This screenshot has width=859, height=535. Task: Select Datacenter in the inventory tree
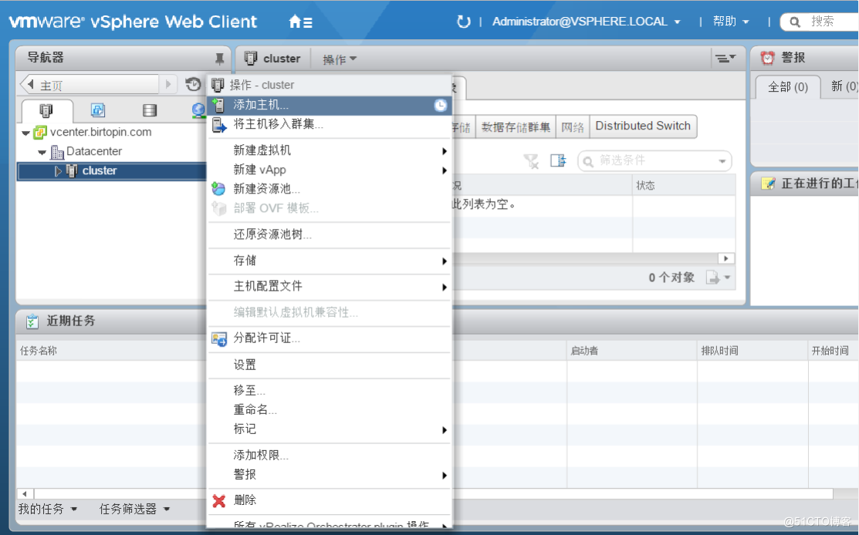click(93, 151)
